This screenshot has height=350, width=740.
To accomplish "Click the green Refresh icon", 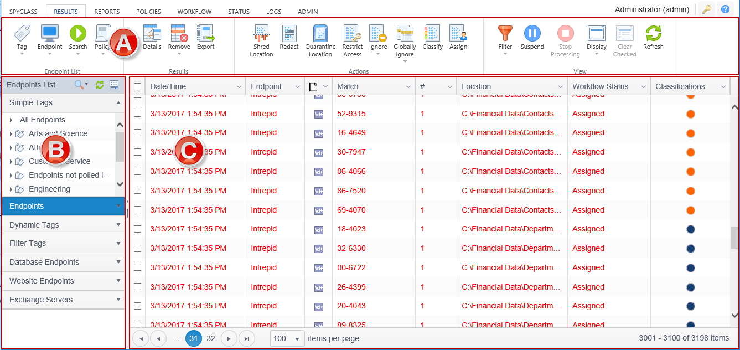I will click(653, 34).
